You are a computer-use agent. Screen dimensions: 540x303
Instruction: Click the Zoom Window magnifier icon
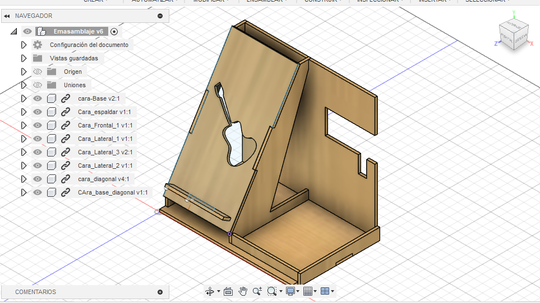(x=272, y=291)
